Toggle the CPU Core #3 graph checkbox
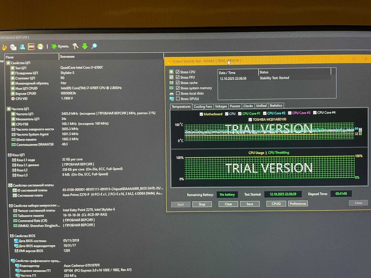371x278 pixels. [289, 113]
